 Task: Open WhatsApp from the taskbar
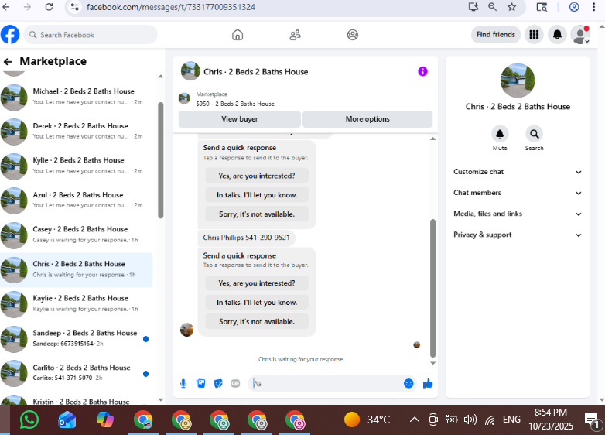29,420
